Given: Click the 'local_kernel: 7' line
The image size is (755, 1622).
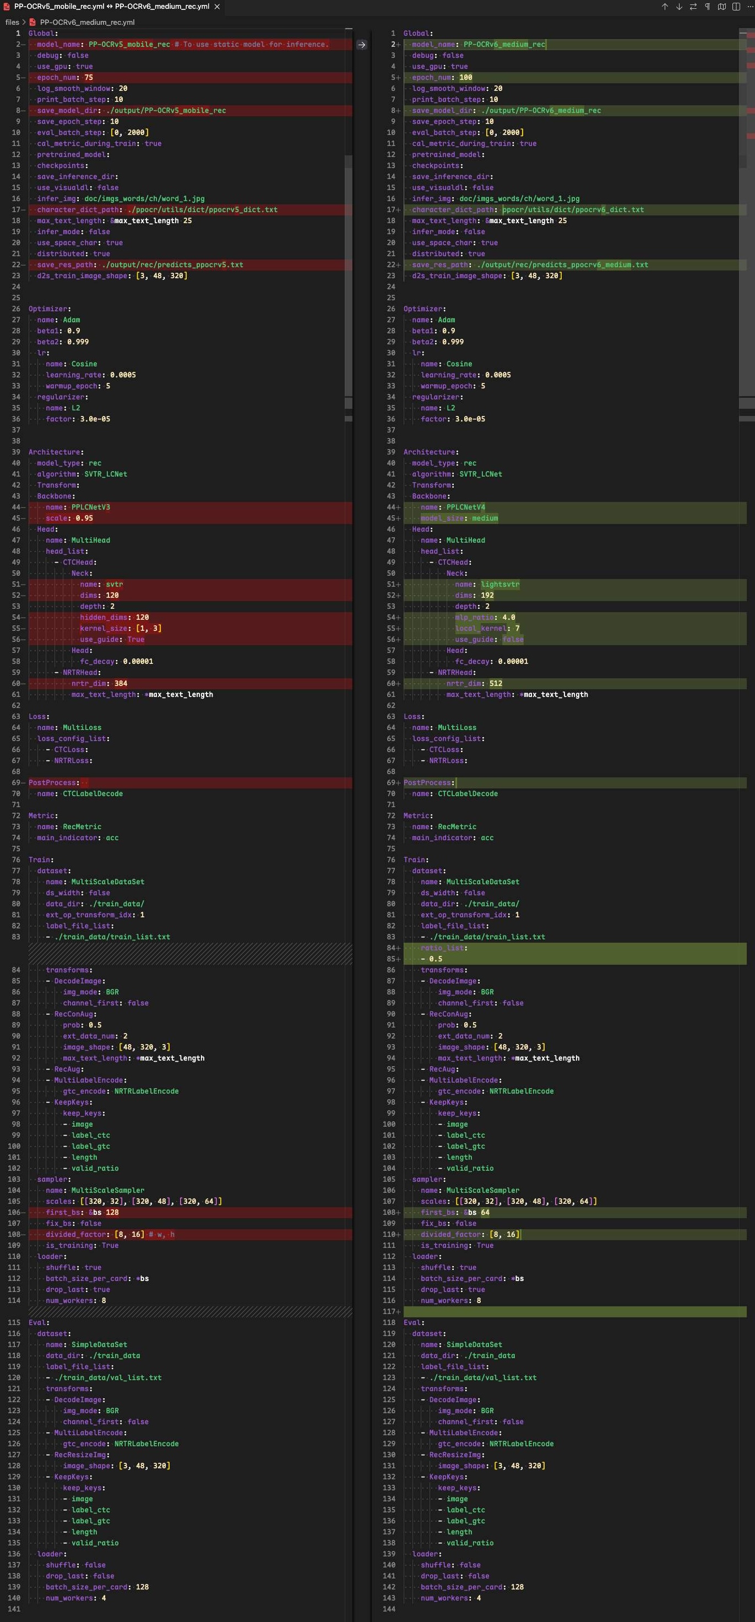Looking at the screenshot, I should pyautogui.click(x=574, y=629).
